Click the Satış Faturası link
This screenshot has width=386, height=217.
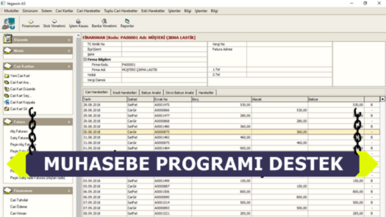(19, 138)
